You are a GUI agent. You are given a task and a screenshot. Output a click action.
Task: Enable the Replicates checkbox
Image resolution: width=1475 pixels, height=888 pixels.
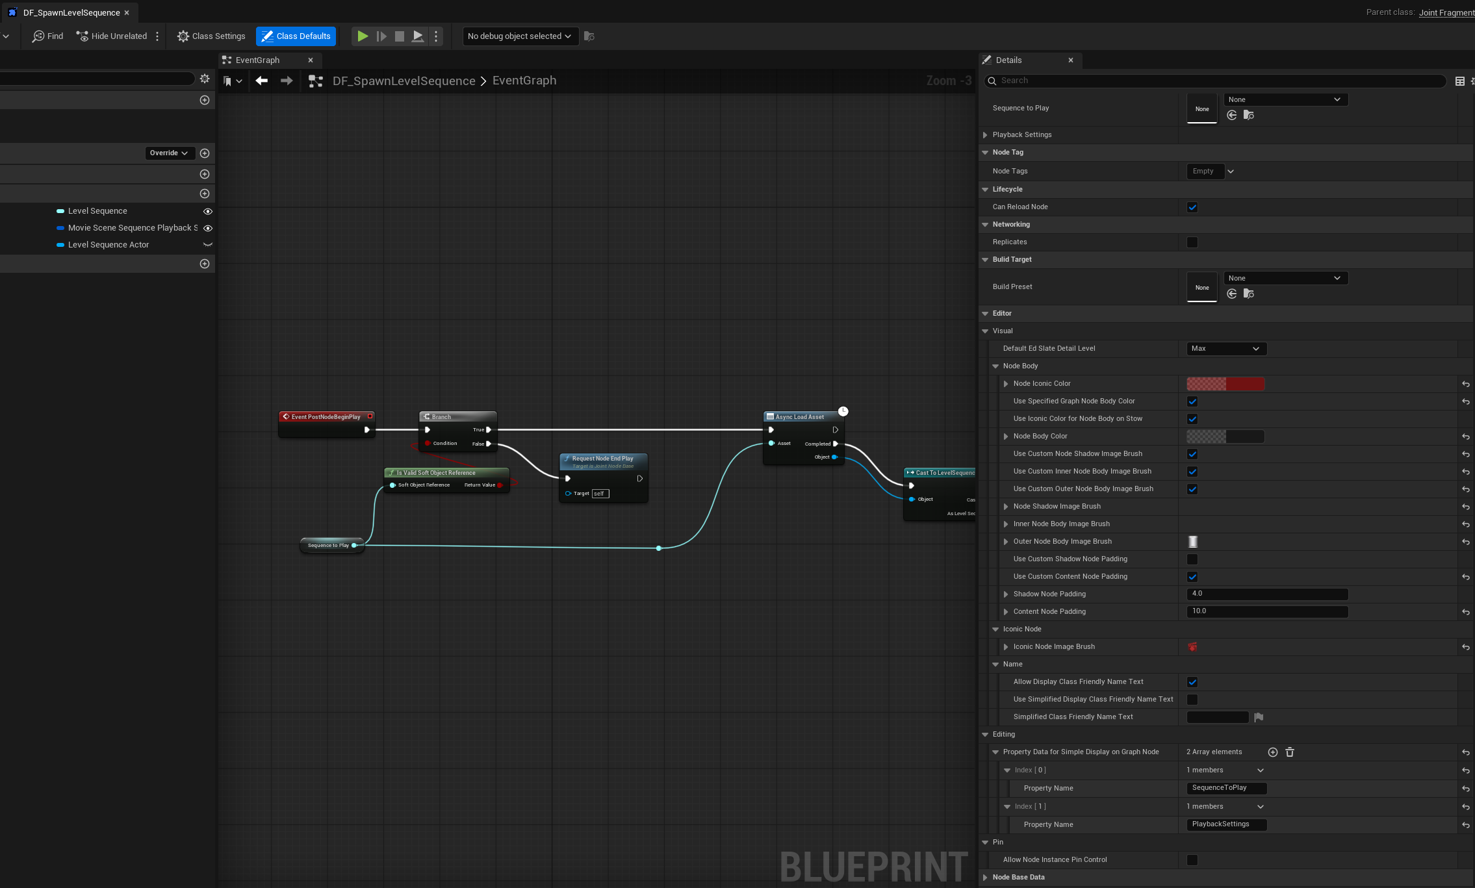coord(1192,242)
